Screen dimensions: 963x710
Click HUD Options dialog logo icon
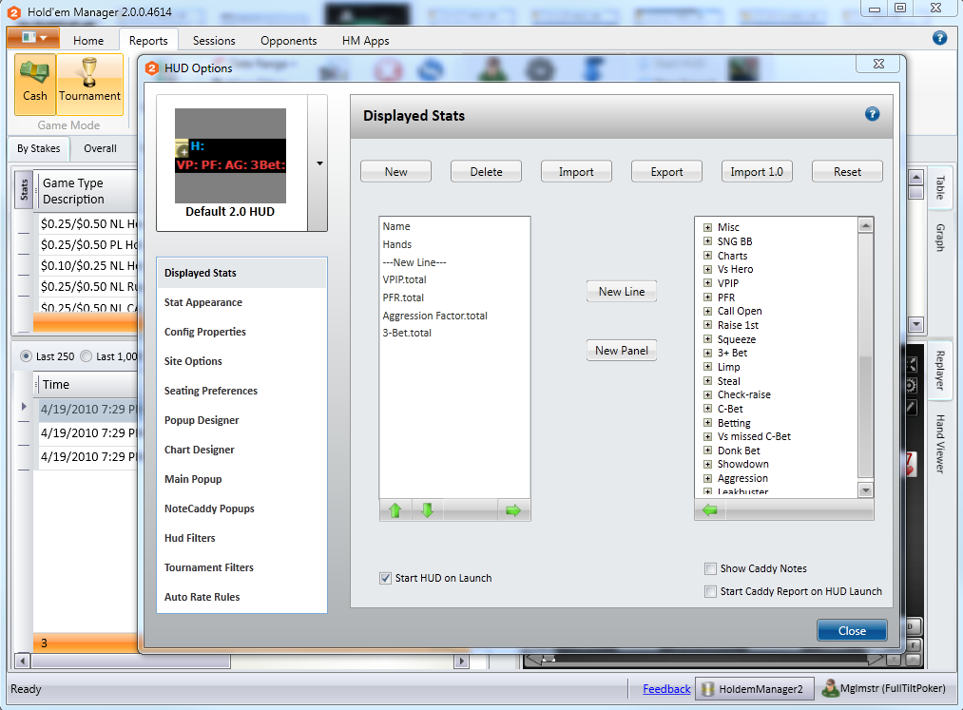pyautogui.click(x=152, y=68)
